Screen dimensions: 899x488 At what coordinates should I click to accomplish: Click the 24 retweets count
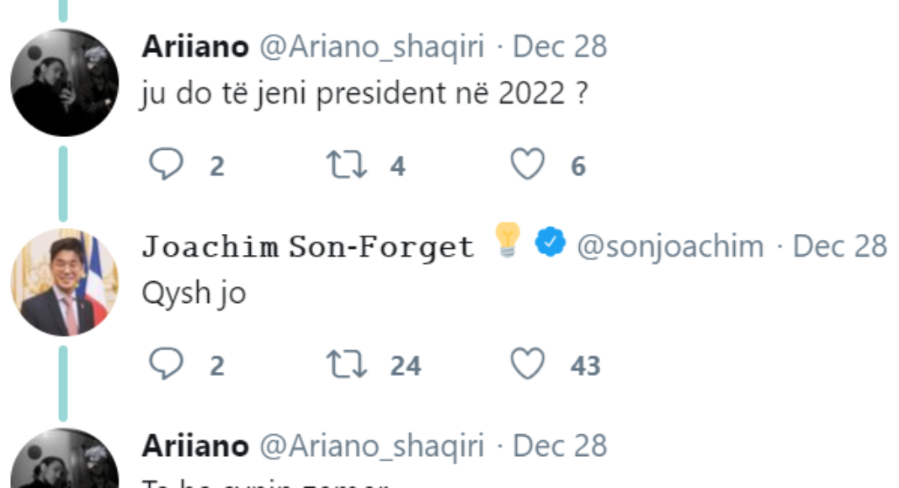coord(405,366)
